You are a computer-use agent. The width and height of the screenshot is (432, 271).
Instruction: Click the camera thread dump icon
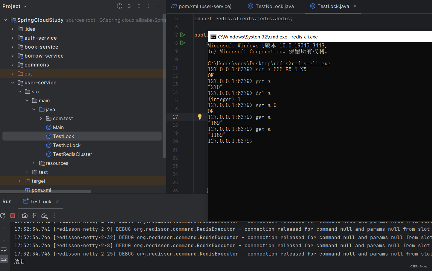pos(25,216)
